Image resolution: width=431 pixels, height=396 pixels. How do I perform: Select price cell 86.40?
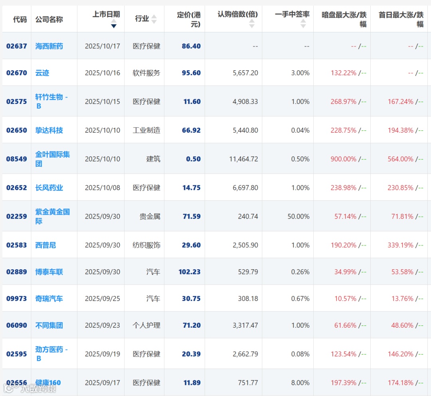[x=191, y=46]
